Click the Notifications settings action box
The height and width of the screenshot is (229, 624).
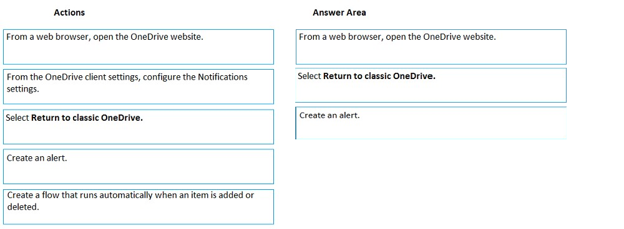(x=139, y=87)
